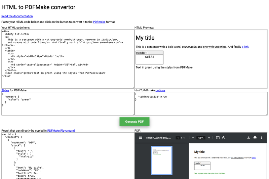Open the Read the documentation link

(17, 16)
